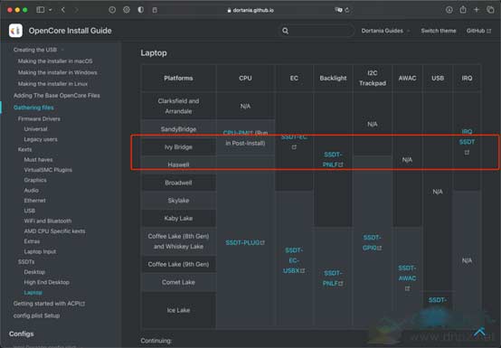The image size is (501, 348).
Task: Jump to AMD CPU Specific kexts
Action: (54, 231)
